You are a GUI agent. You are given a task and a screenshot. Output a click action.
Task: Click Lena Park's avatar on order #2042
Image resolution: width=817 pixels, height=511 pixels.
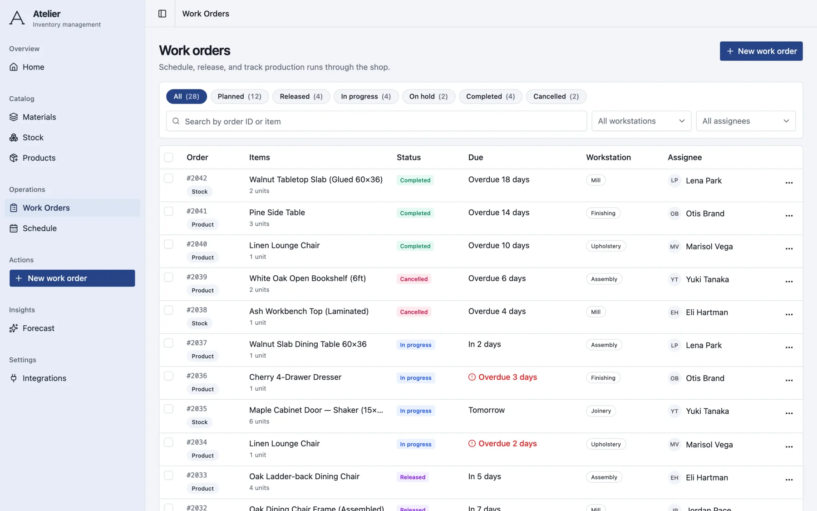pos(674,180)
